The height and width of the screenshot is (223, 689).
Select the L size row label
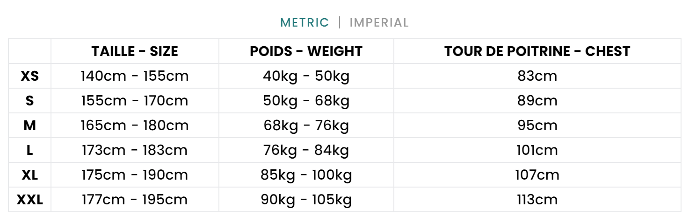point(30,150)
